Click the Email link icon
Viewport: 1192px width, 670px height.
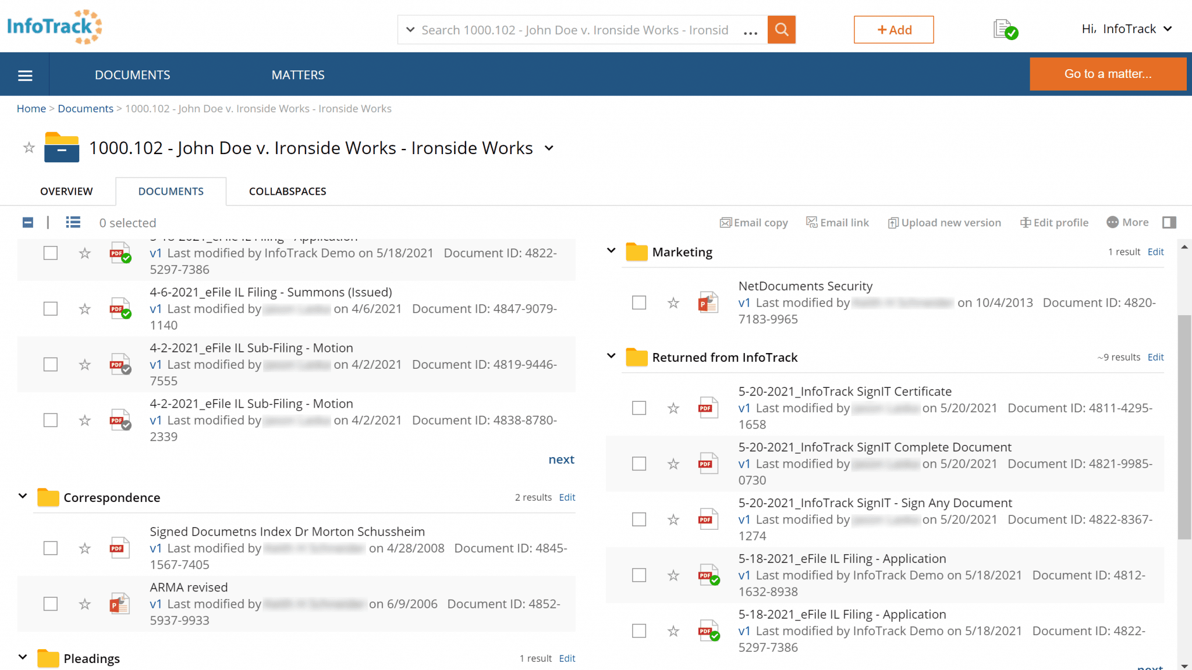click(837, 222)
